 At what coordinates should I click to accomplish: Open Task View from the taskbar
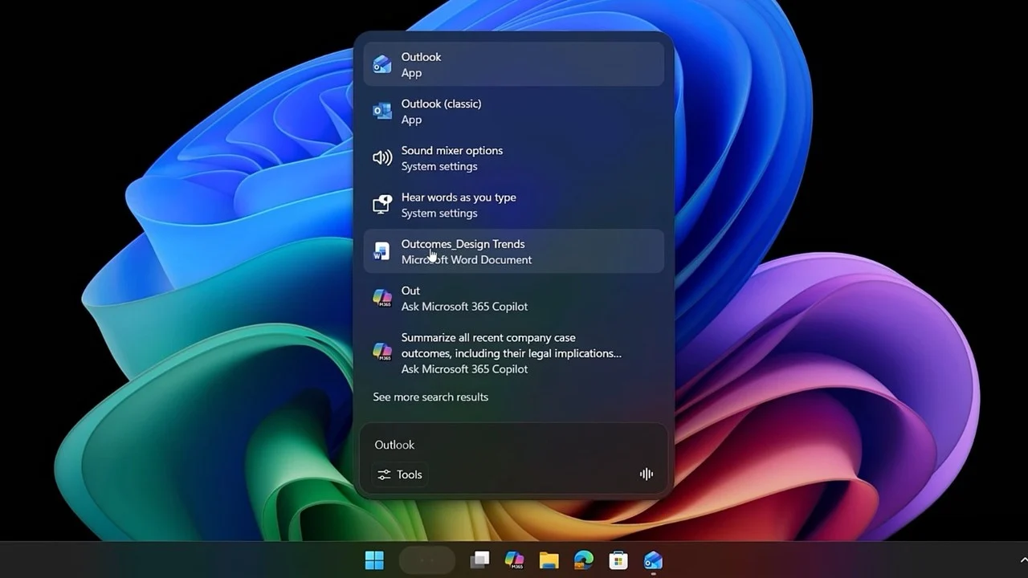tap(480, 560)
